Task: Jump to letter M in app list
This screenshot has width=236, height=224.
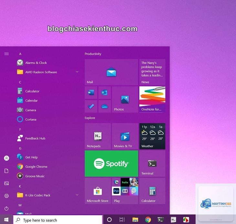Action: (x=20, y=205)
